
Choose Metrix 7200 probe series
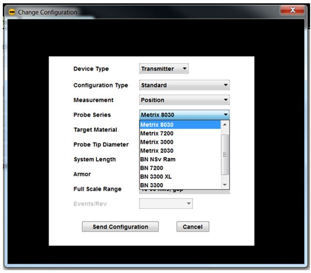pyautogui.click(x=180, y=133)
